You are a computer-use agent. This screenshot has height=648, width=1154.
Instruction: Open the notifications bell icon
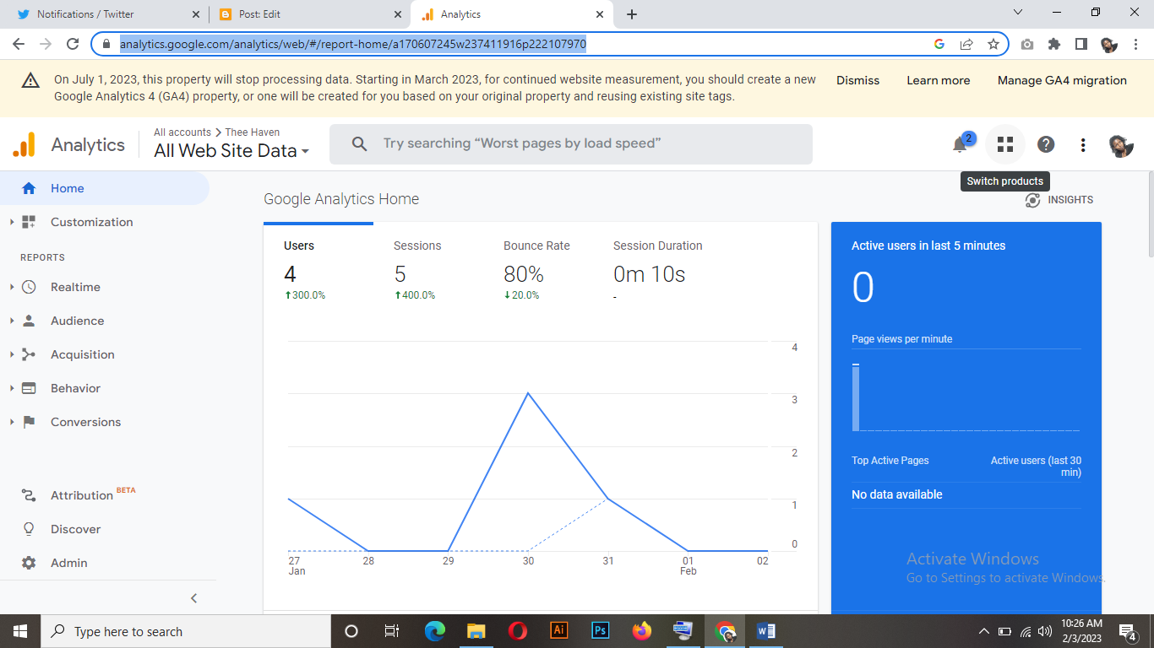961,144
